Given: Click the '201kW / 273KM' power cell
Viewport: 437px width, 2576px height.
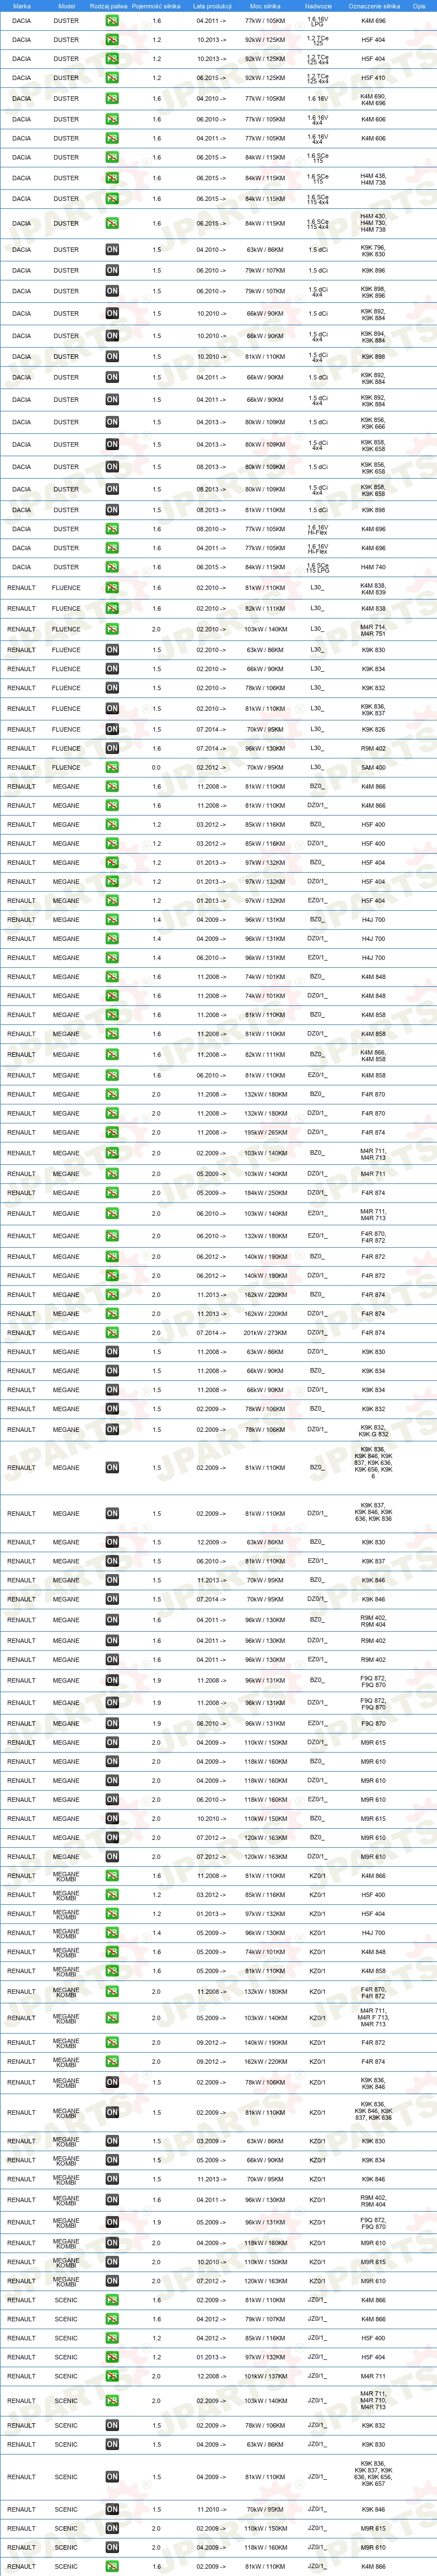Looking at the screenshot, I should [265, 1333].
